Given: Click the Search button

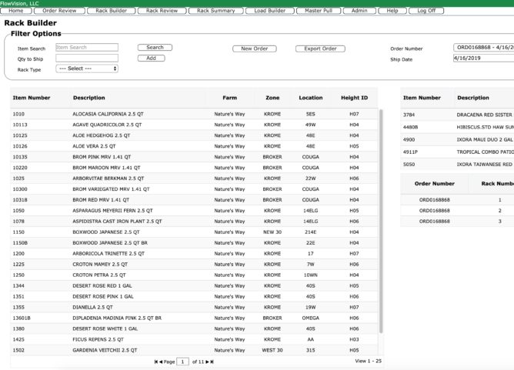Looking at the screenshot, I should tap(155, 48).
